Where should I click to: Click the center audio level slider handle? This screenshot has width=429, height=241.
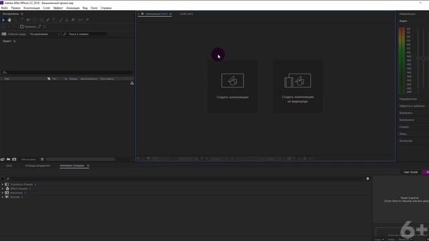tap(424, 58)
